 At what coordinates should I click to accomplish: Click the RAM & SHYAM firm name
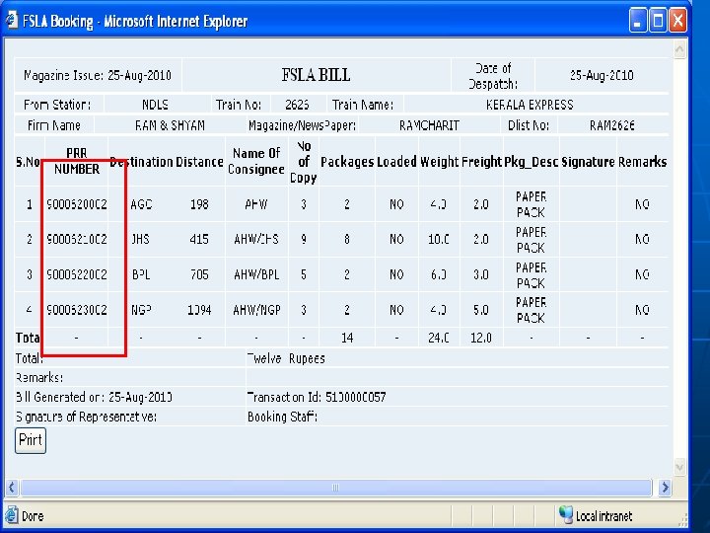pos(170,125)
